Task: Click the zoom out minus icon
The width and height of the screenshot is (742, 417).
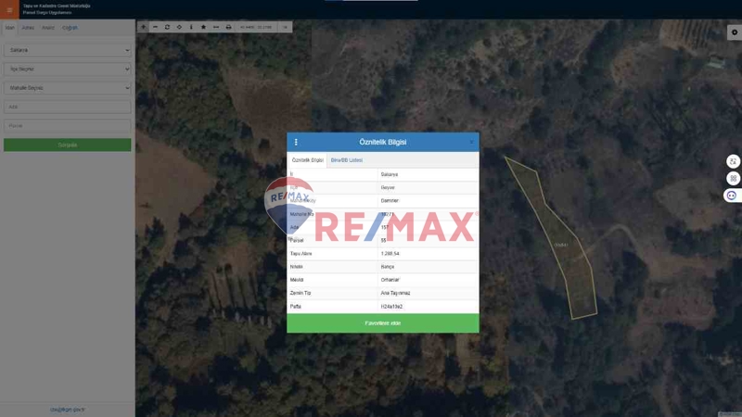Action: 155,27
